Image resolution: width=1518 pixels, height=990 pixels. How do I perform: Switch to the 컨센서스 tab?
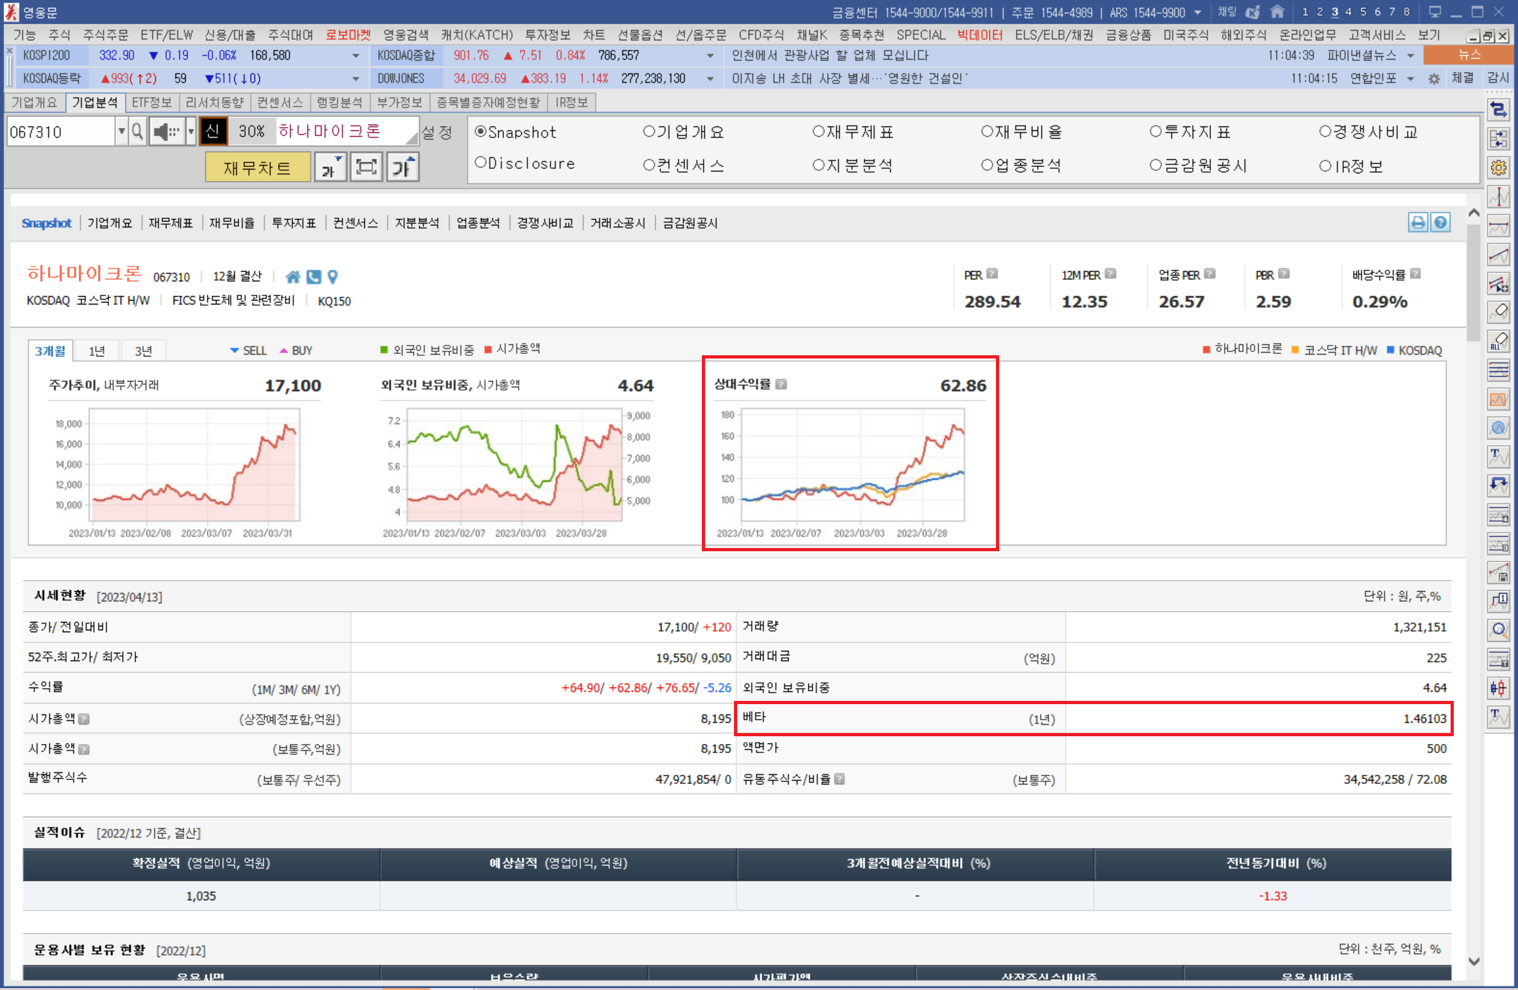pyautogui.click(x=279, y=102)
